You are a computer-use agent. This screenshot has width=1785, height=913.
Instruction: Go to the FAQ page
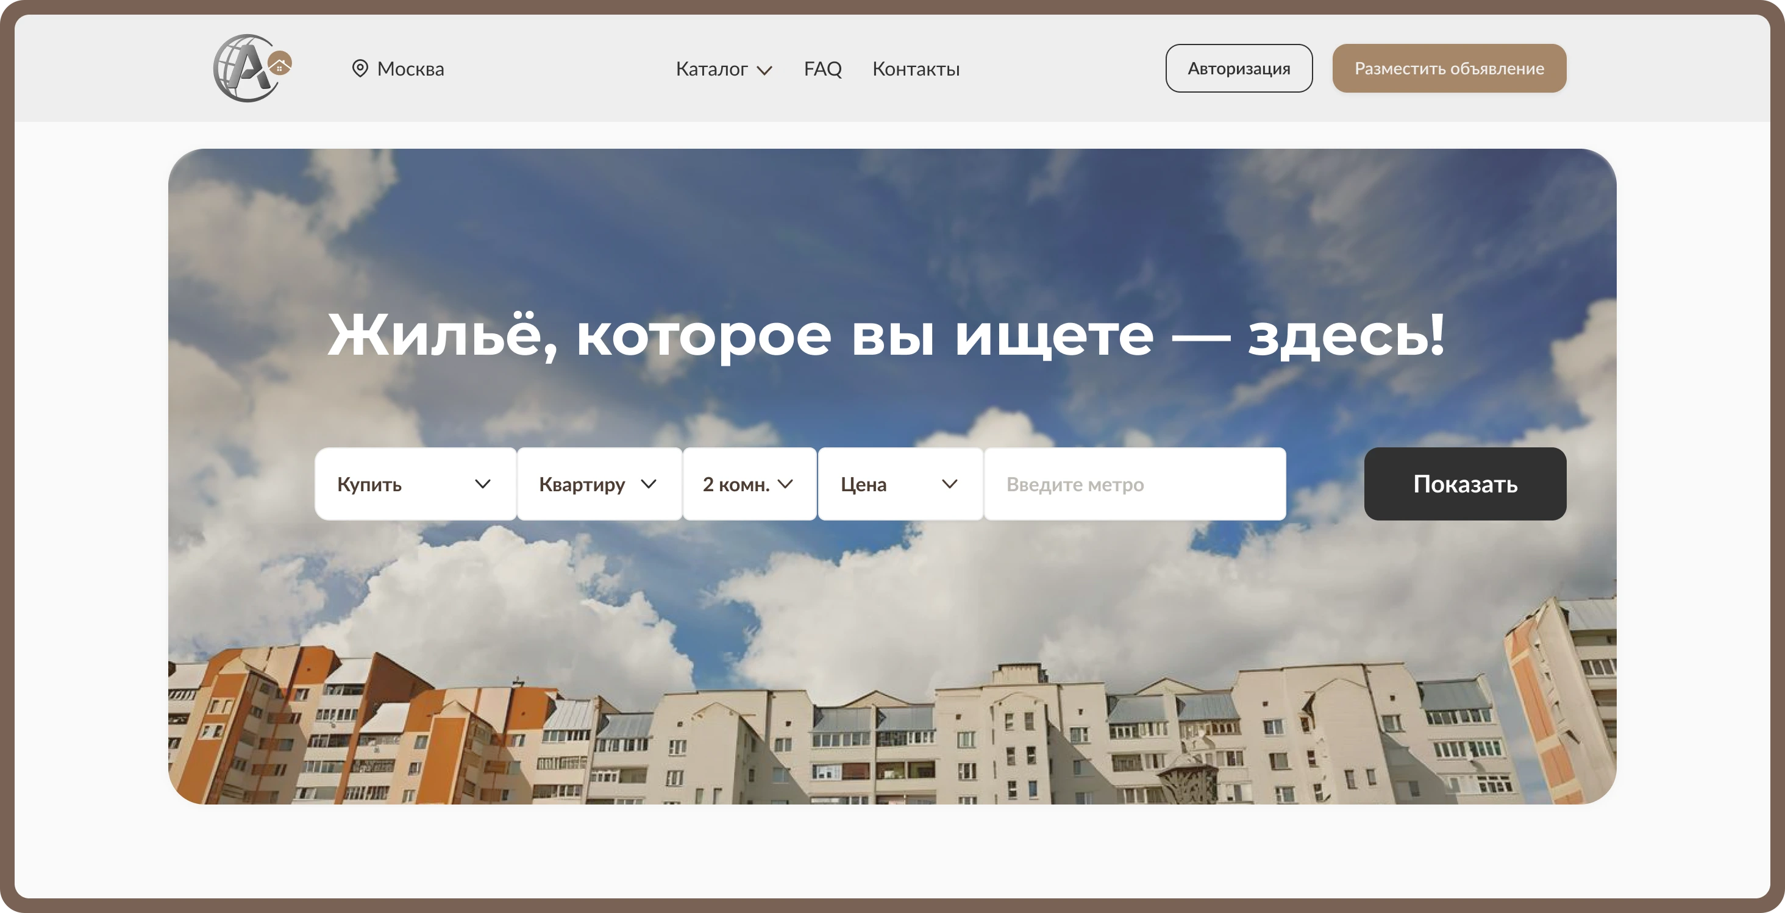coord(822,69)
